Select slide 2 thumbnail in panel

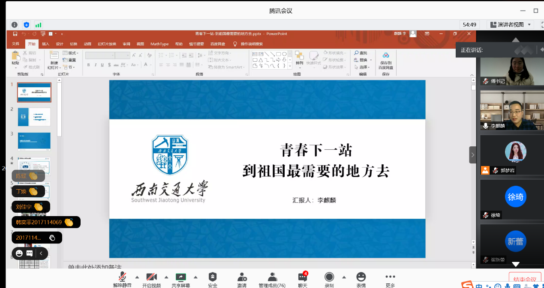[x=34, y=117]
